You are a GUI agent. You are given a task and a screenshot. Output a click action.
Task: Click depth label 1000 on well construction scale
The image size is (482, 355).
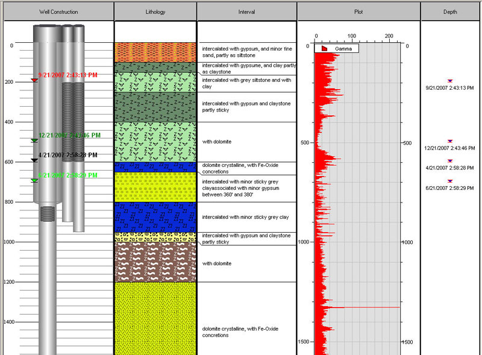(x=9, y=242)
